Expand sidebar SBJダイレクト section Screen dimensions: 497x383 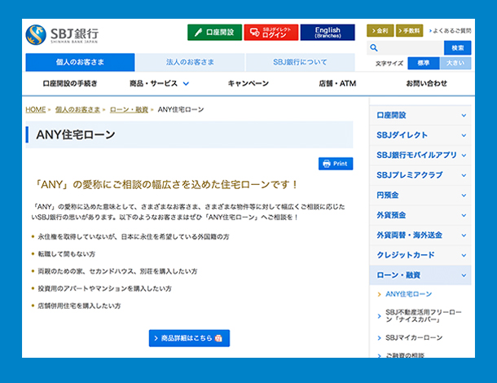(x=420, y=135)
